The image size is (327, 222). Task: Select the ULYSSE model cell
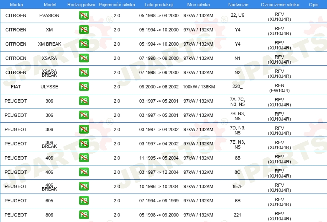pyautogui.click(x=49, y=87)
